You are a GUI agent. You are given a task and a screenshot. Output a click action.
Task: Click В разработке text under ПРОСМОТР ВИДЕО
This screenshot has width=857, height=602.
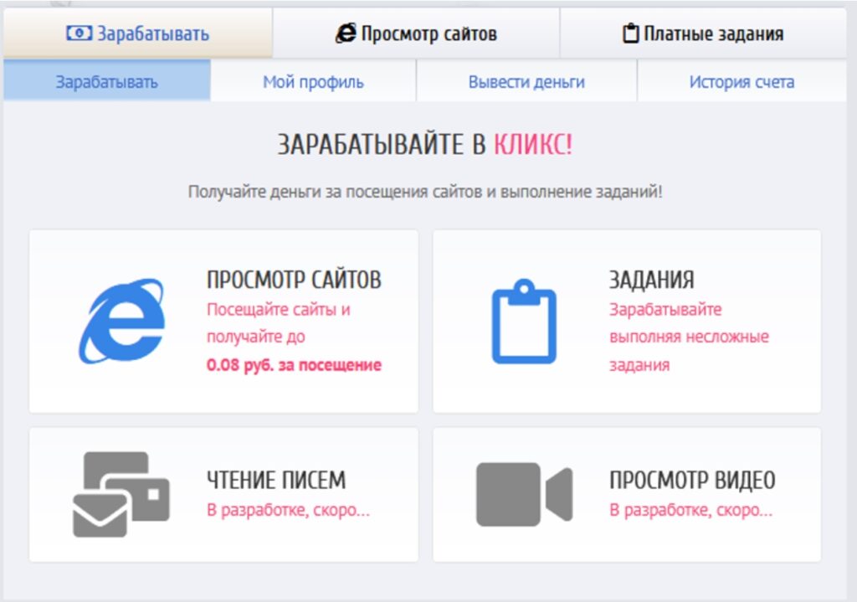690,510
